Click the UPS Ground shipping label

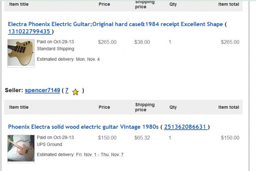coord(49,145)
